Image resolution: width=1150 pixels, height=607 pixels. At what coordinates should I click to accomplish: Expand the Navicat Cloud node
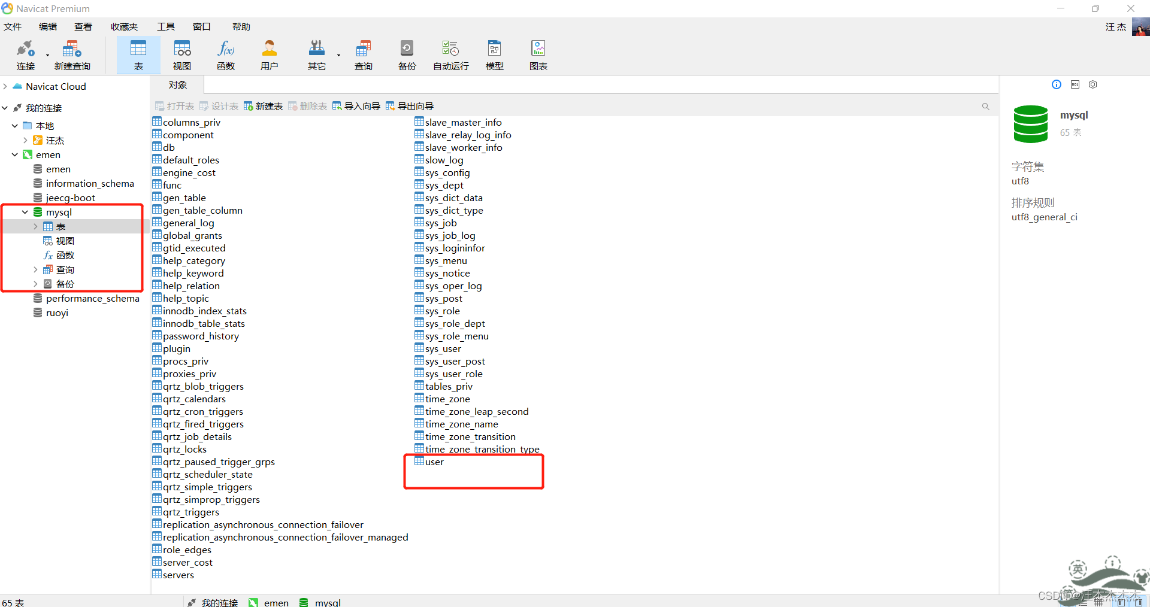tap(5, 86)
